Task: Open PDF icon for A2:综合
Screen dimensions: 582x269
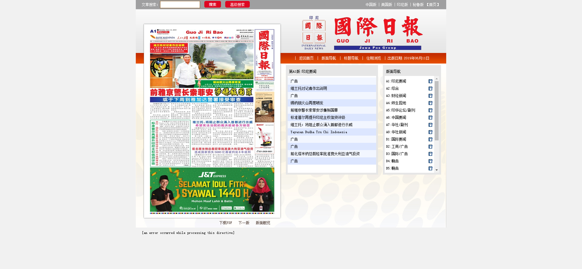Action: pos(430,88)
